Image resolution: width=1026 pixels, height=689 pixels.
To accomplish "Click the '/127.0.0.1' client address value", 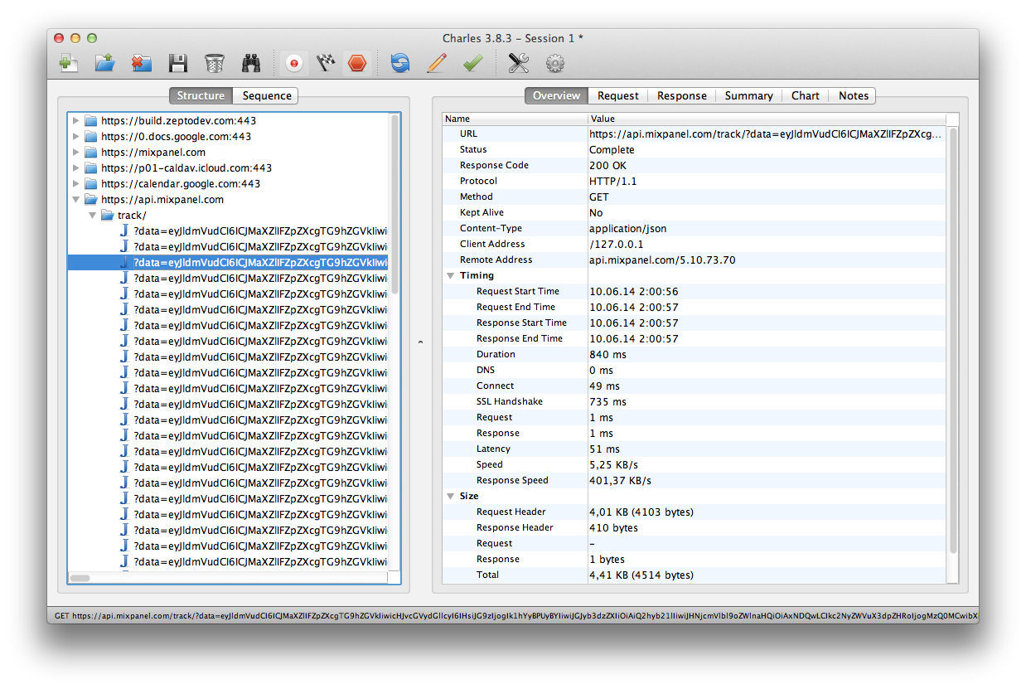I will point(616,244).
